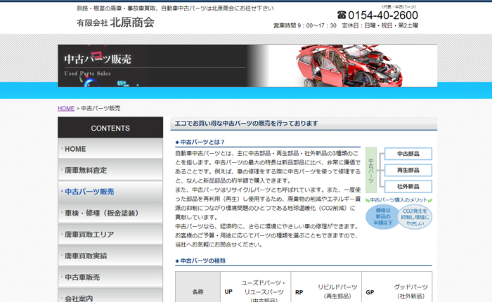This screenshot has height=302, width=492.
Task: Click the 再生部品 box in the diagram
Action: coord(408,170)
